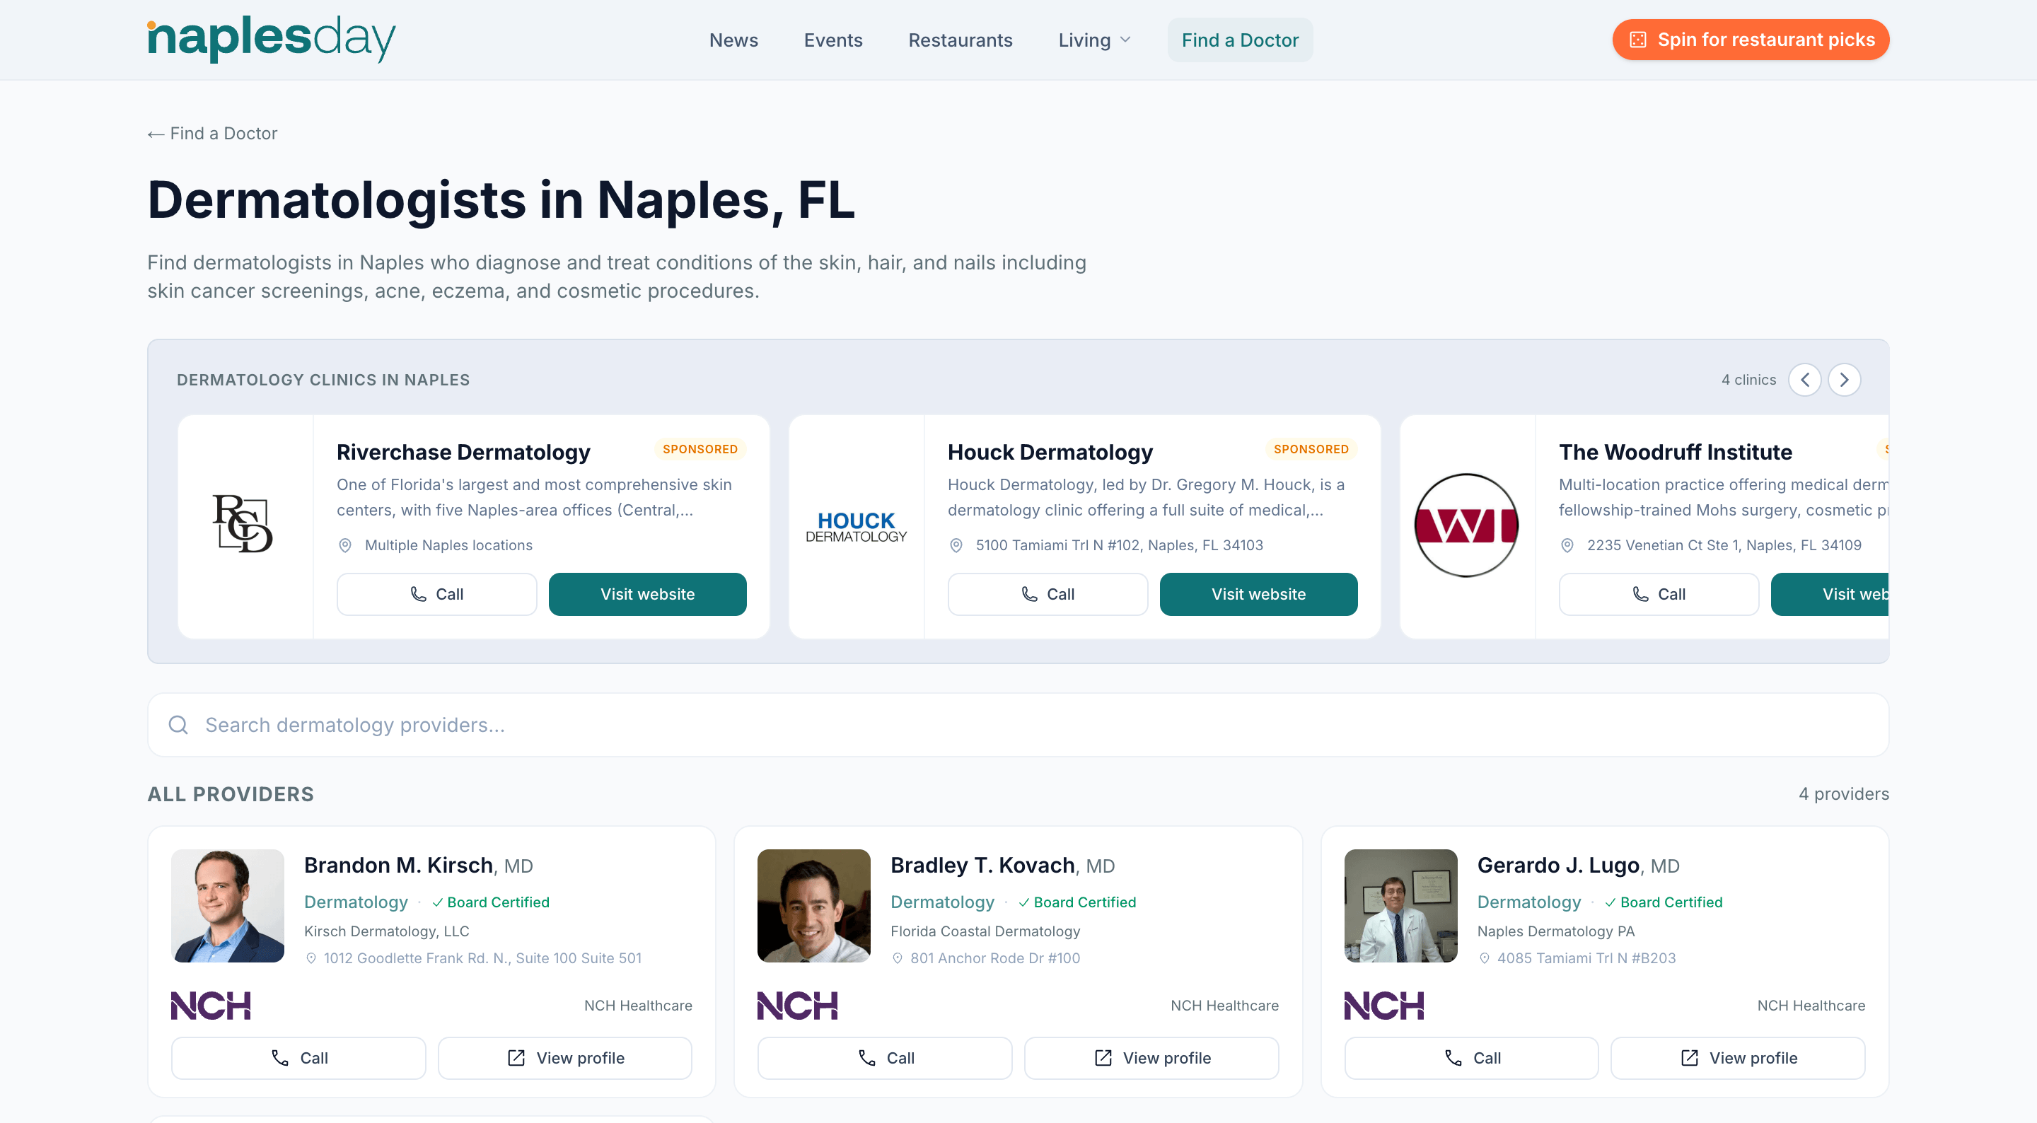The height and width of the screenshot is (1123, 2037).
Task: Open The Woodruff Institute title
Action: coord(1676,453)
